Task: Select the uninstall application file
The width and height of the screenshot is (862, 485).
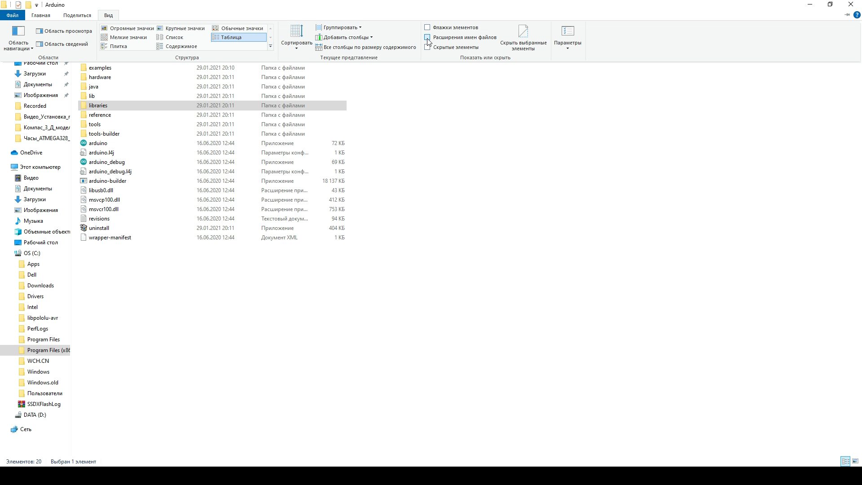Action: pyautogui.click(x=99, y=228)
